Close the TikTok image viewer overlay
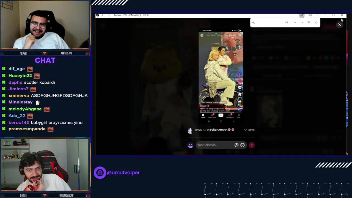 click(340, 25)
